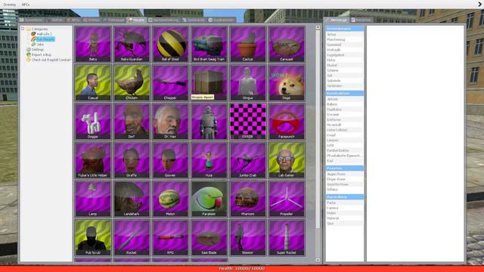Pick the Fubar's Little Helper morph

[x=93, y=160]
